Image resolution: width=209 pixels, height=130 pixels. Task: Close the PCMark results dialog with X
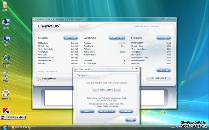136,69
